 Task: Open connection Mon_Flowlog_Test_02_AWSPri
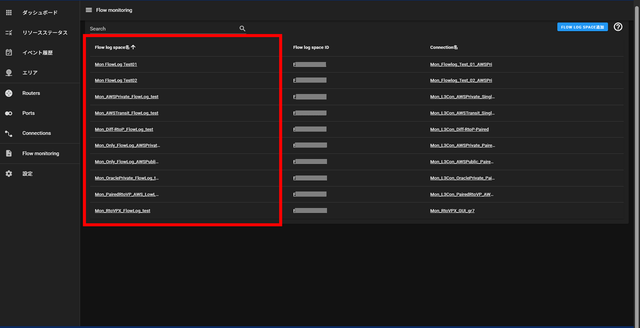461,80
